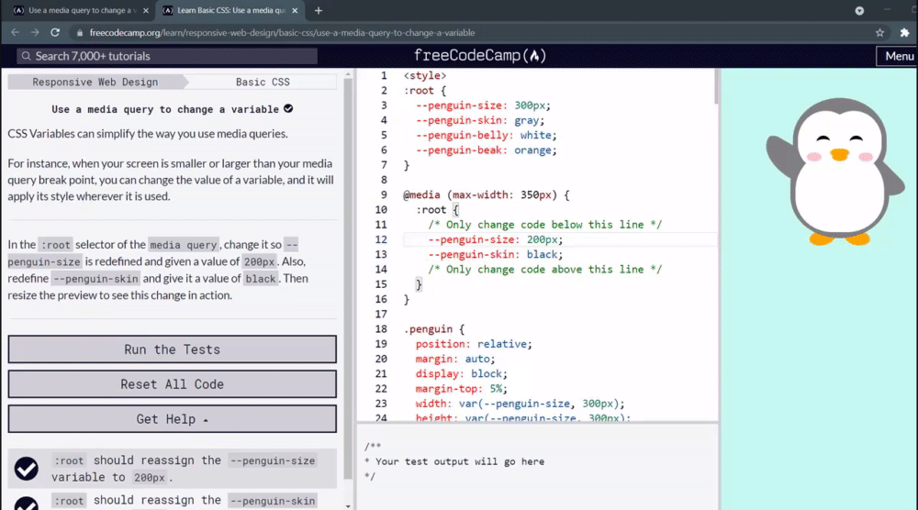The height and width of the screenshot is (510, 918).
Task: Click comment 'Only change code below this line'
Action: click(544, 225)
